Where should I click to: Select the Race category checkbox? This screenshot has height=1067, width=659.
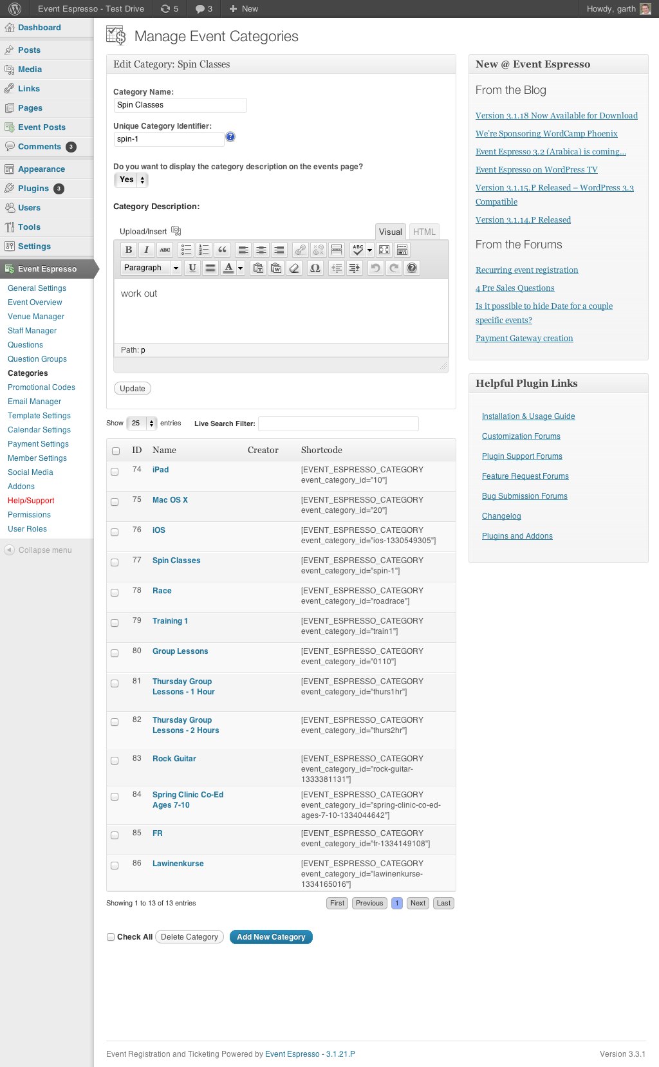pos(115,593)
